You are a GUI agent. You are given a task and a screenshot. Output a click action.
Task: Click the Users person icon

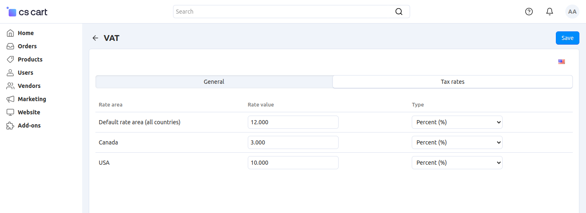click(x=10, y=73)
